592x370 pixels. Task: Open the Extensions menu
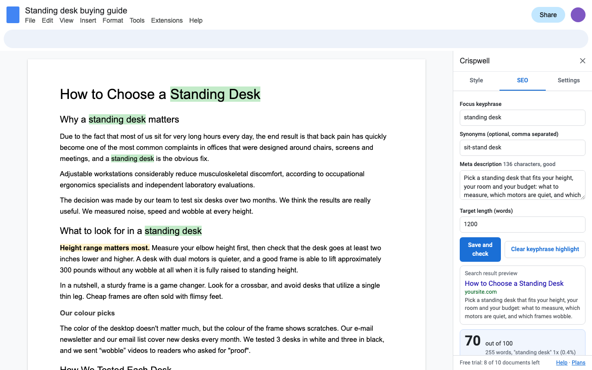(167, 20)
